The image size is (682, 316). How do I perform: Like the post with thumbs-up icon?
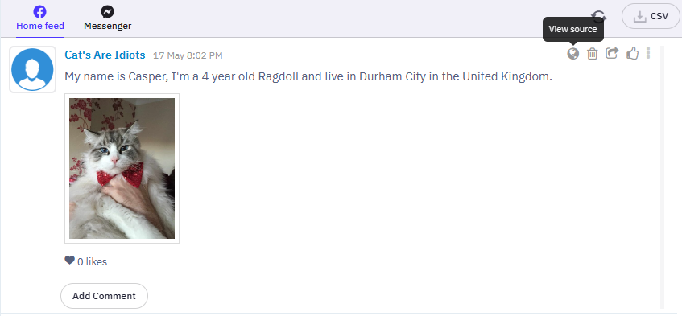click(x=632, y=53)
